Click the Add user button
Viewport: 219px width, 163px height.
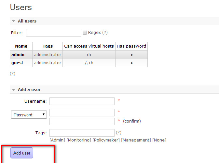(22, 153)
